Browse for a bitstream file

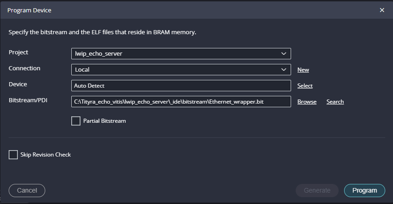click(307, 102)
